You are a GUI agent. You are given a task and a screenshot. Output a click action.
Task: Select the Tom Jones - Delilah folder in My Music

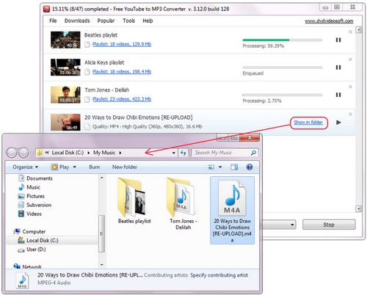[x=183, y=203]
